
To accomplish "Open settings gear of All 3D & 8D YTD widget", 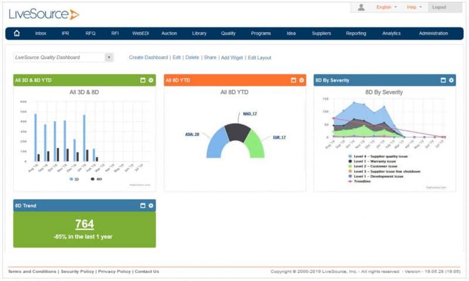I will (x=151, y=80).
